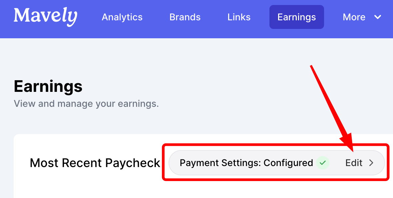Open the More menu

[354, 17]
